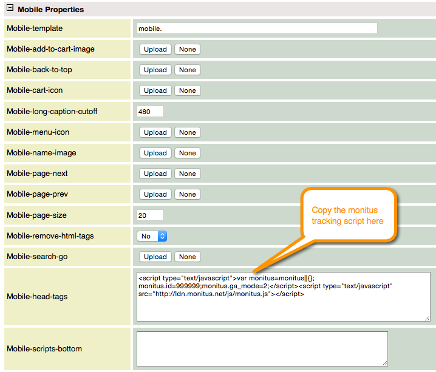Screen dimensions: 436x372
Task: Set Mobile-add-to-cart-image to None
Action: point(188,49)
